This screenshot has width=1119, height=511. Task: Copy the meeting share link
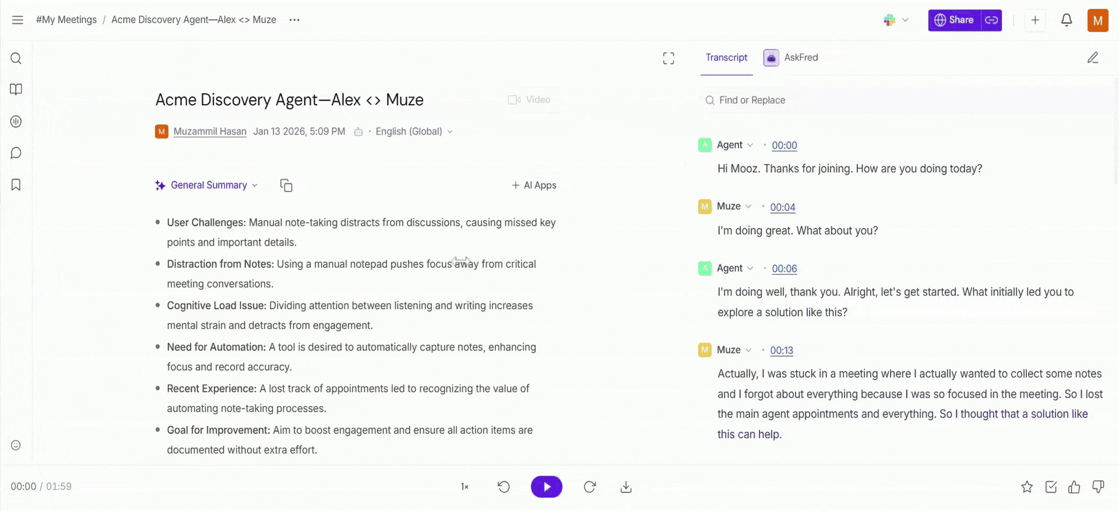click(x=991, y=20)
